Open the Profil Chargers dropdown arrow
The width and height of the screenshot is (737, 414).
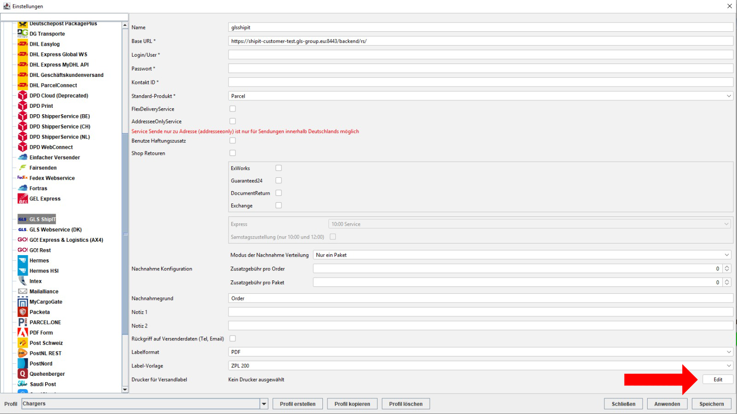point(264,404)
